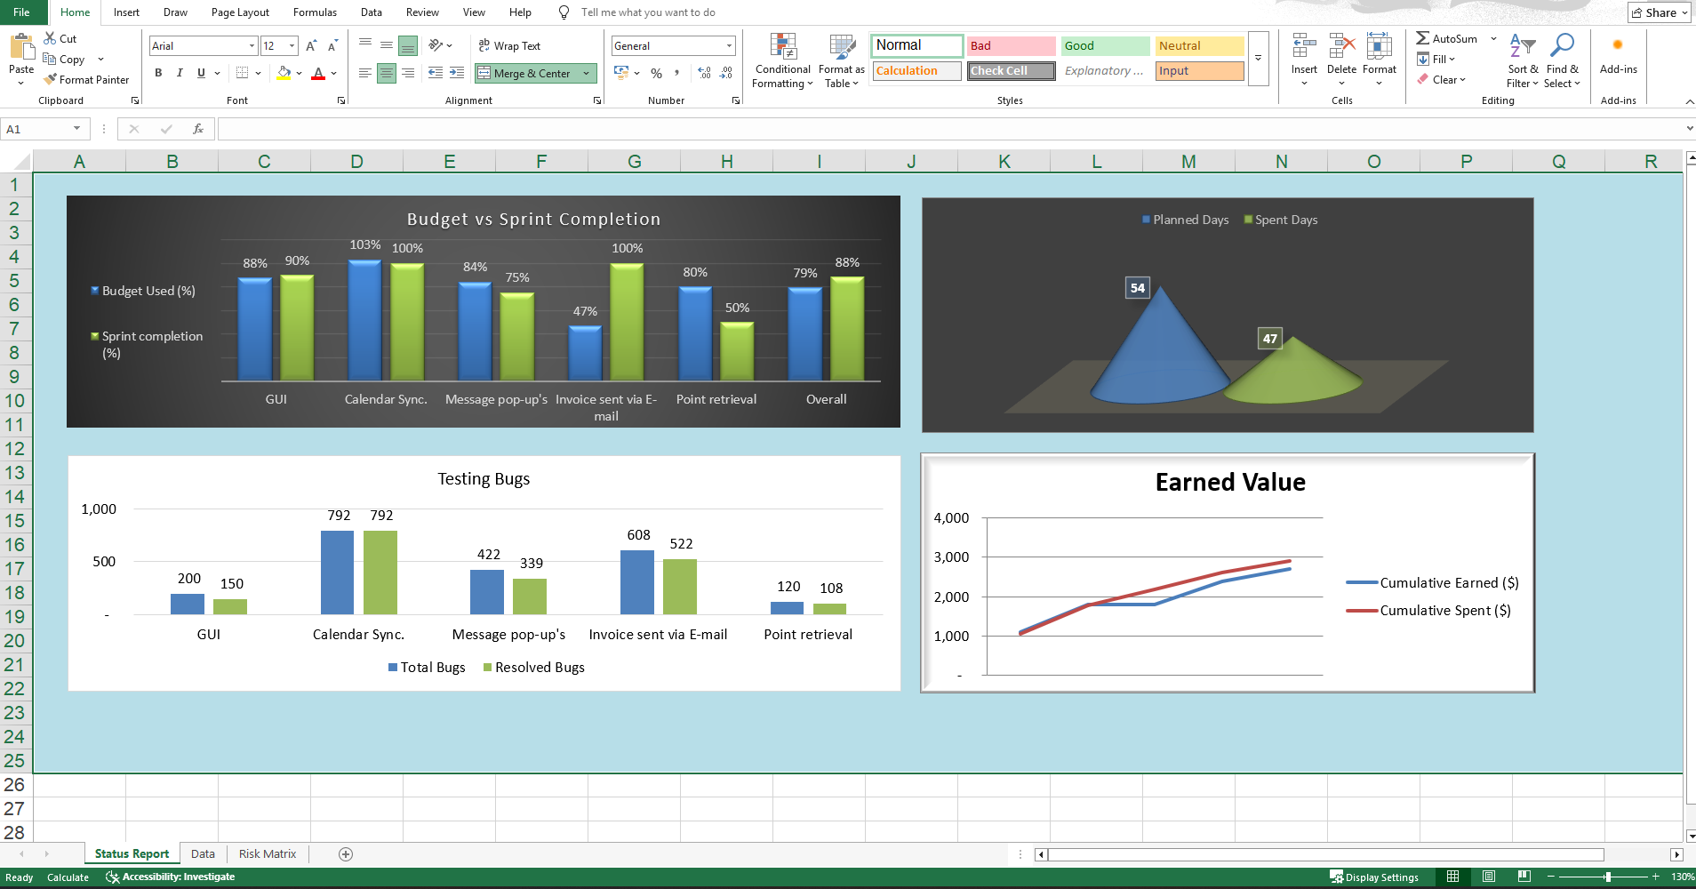Image resolution: width=1696 pixels, height=889 pixels.
Task: Open Conditional Formatting menu
Action: [782, 61]
